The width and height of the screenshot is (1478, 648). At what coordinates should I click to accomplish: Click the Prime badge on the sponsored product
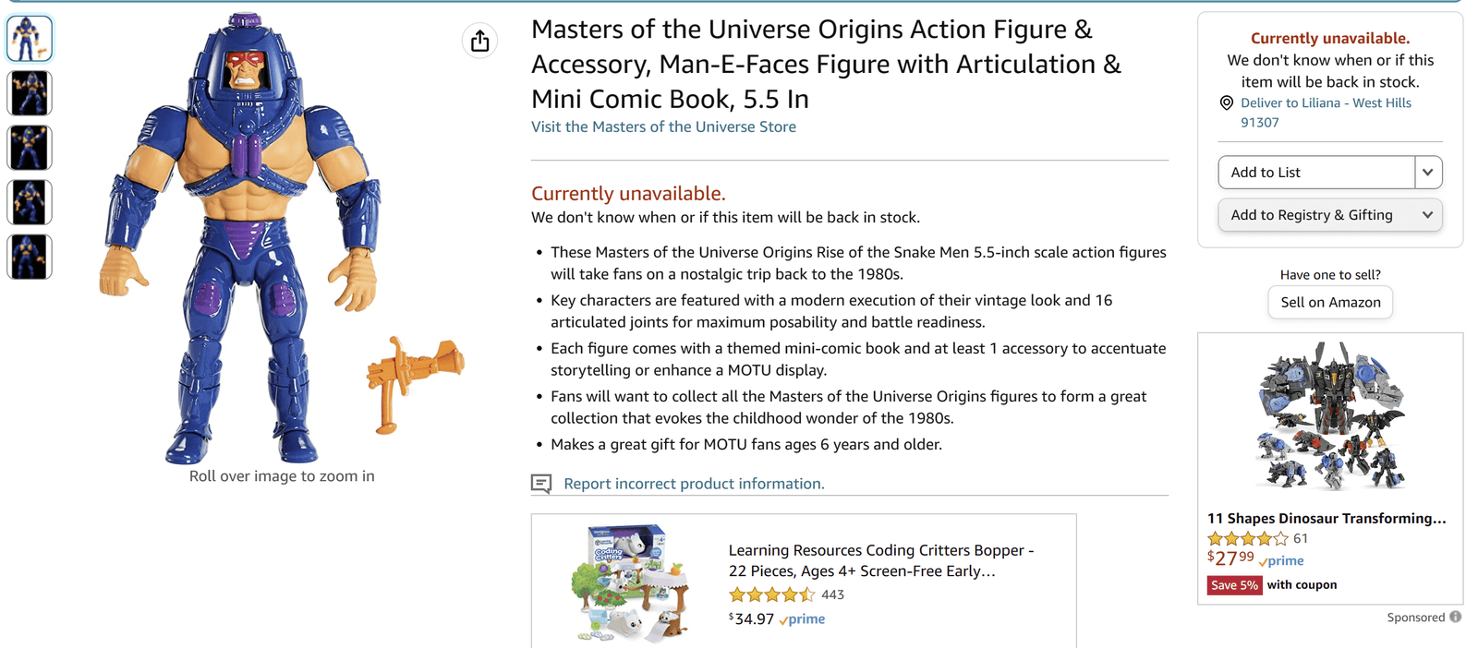(x=1281, y=561)
